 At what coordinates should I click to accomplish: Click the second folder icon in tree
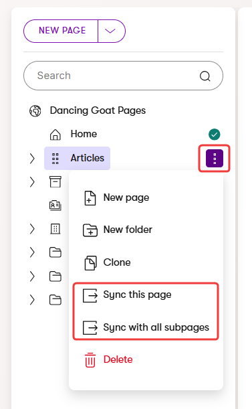[55, 276]
